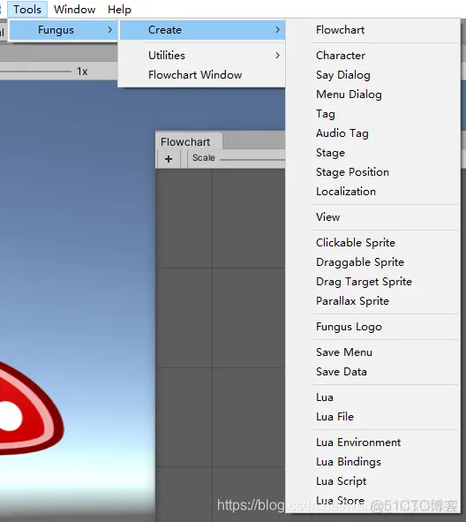The width and height of the screenshot is (466, 522).
Task: Open the Tools menu
Action: (x=27, y=10)
